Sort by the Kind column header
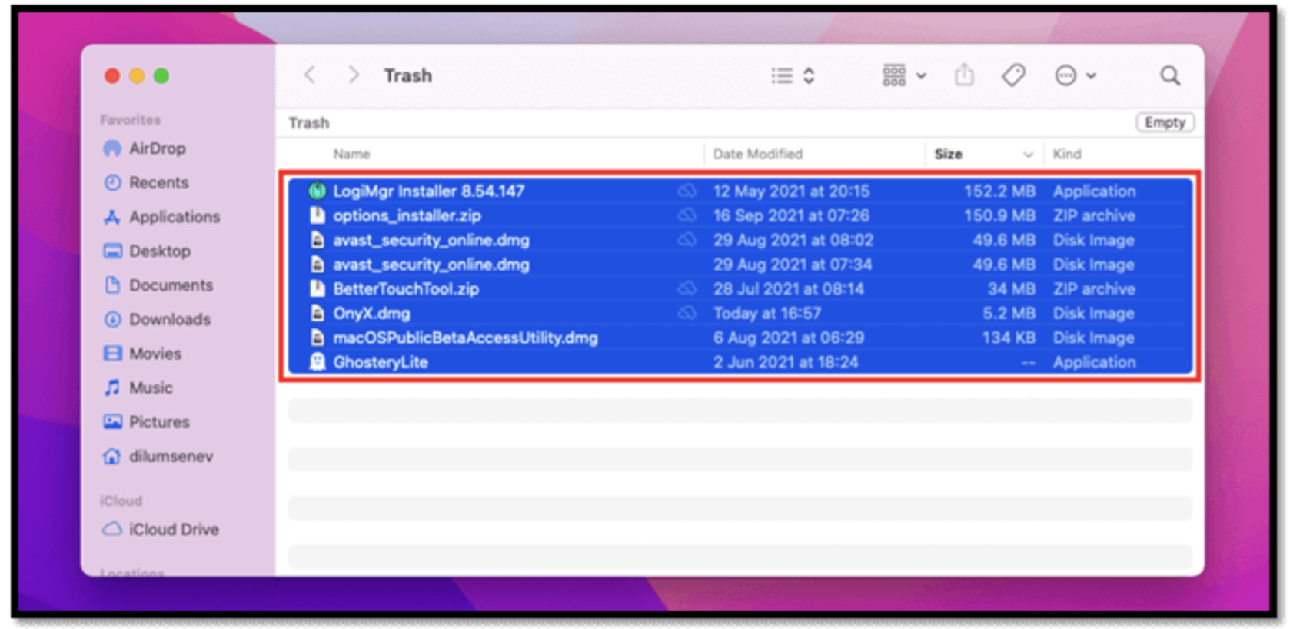 (1067, 154)
